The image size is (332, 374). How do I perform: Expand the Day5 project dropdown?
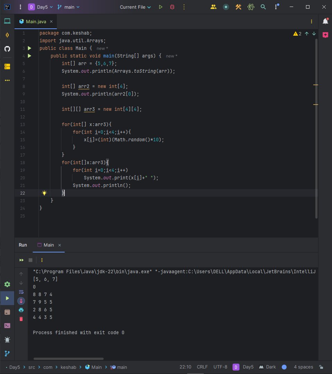pos(41,7)
